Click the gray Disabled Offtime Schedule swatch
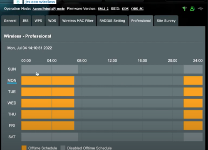 (63, 148)
